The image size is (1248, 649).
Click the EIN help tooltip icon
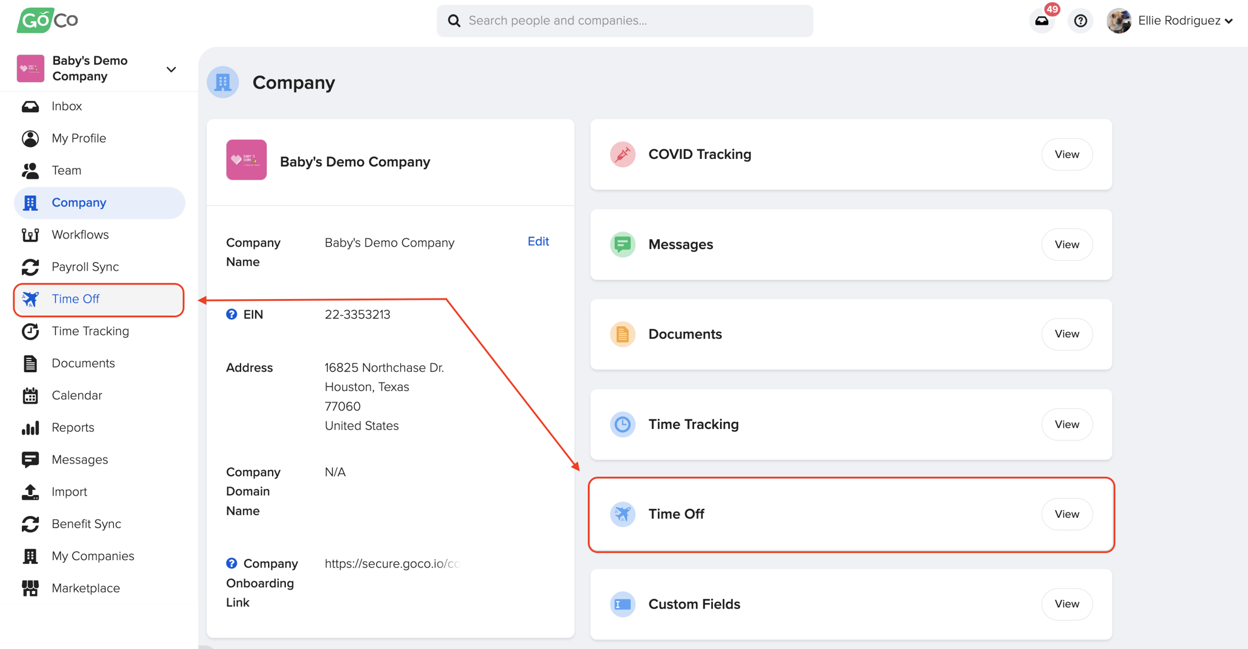click(x=232, y=314)
